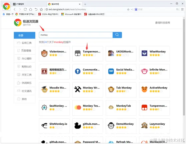Click the blue search button
The image size is (186, 144).
point(117,35)
